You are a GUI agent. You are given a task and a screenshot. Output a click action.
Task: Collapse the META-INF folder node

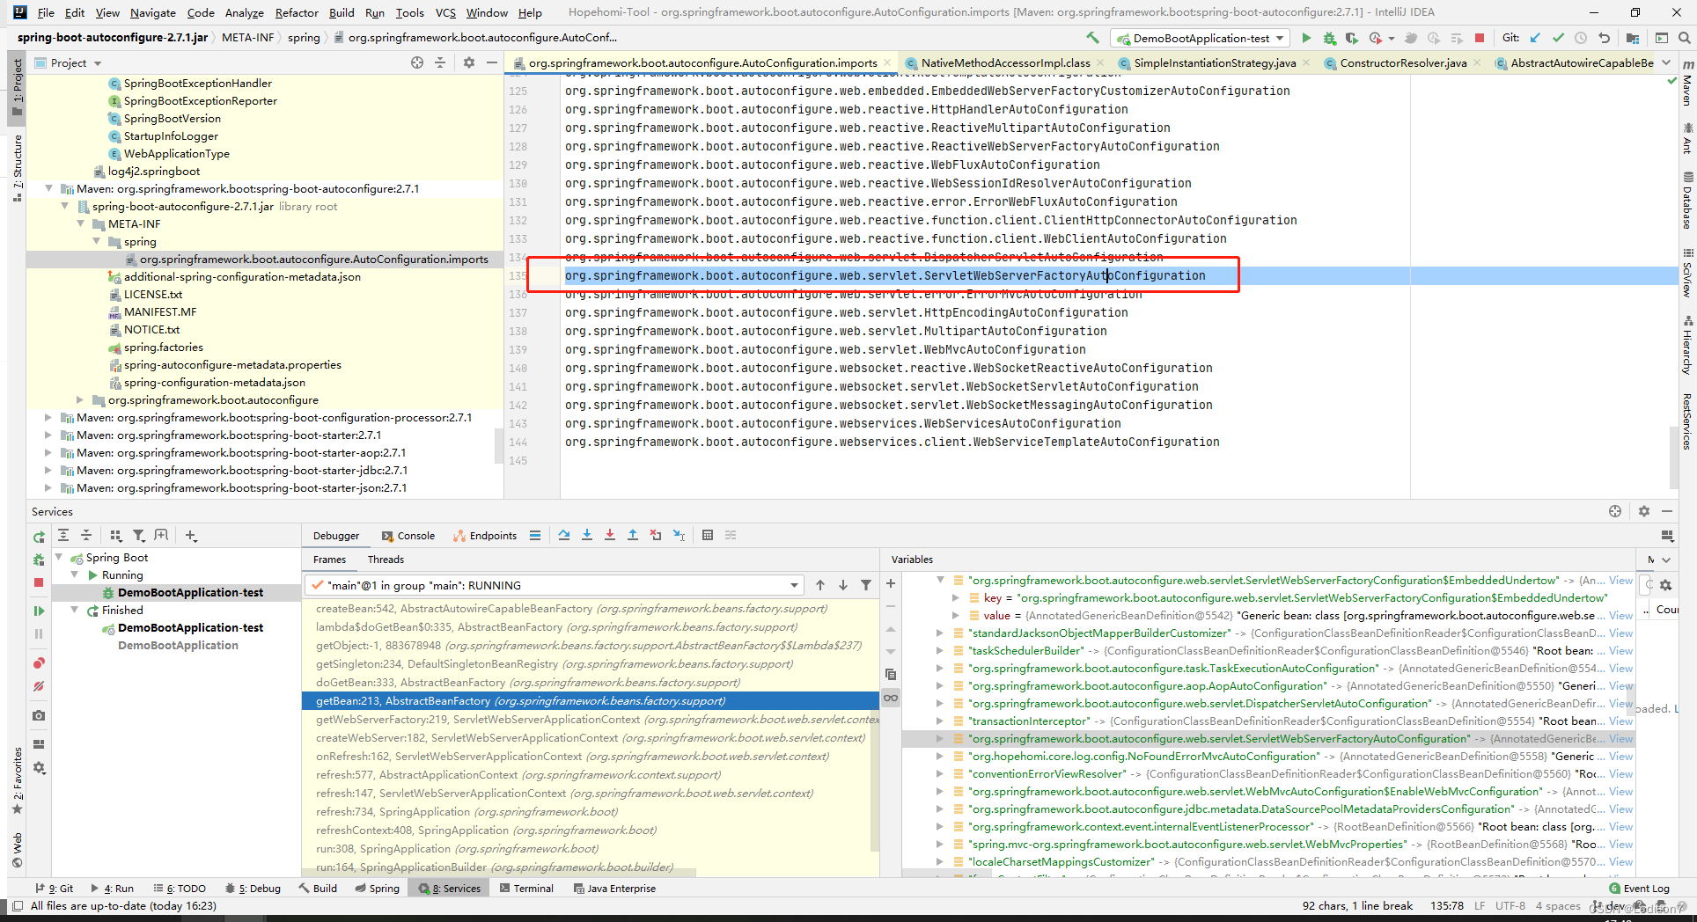point(81,224)
